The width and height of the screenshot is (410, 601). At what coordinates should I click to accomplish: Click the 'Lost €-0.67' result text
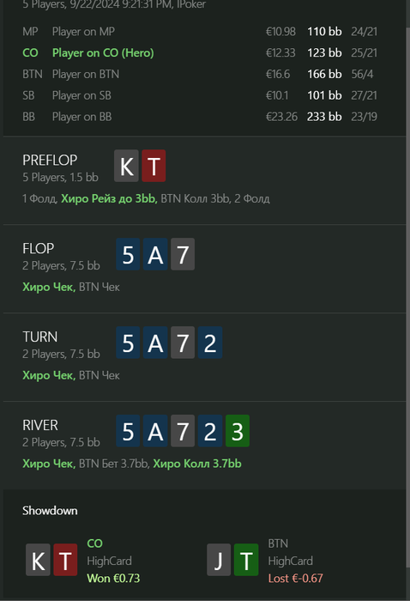(296, 578)
